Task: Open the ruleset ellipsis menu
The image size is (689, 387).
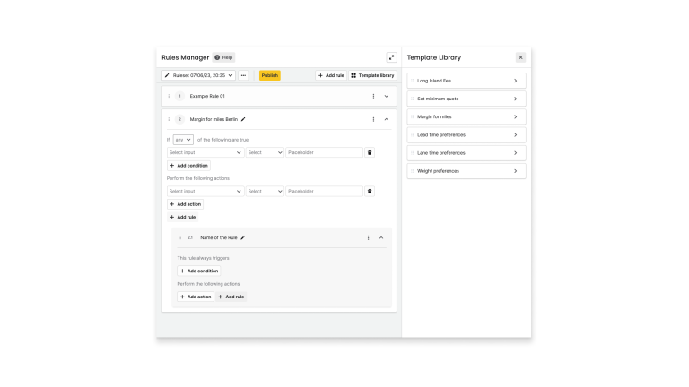Action: tap(243, 75)
